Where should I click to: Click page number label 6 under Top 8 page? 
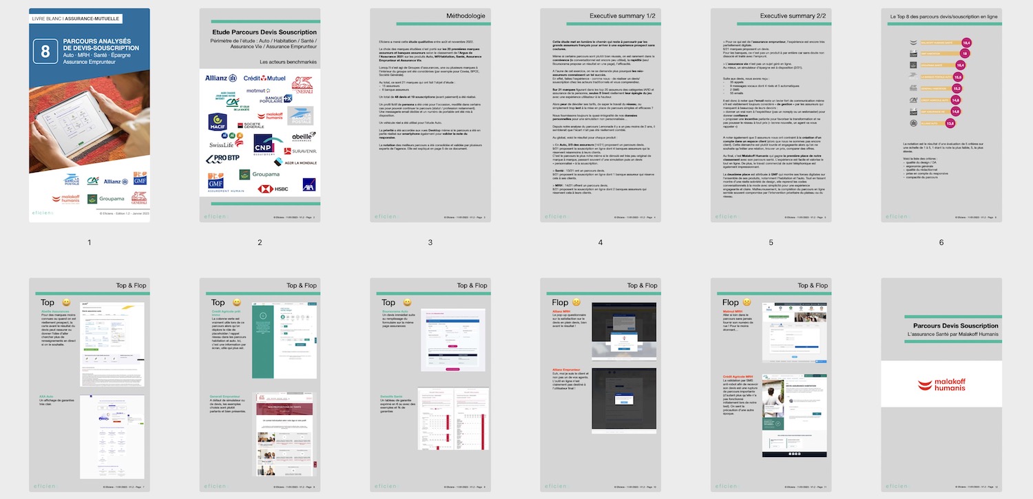941,242
